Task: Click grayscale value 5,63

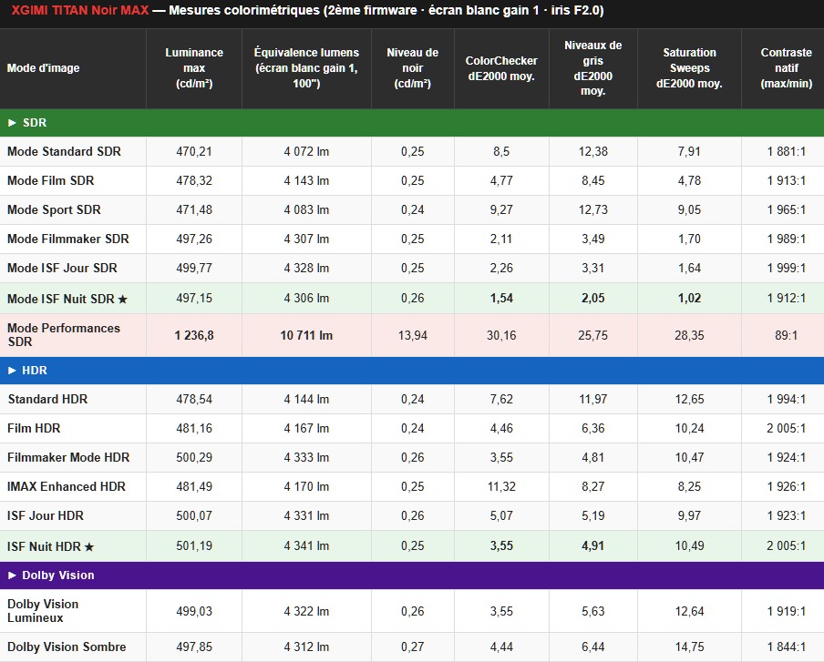Action: coord(592,612)
